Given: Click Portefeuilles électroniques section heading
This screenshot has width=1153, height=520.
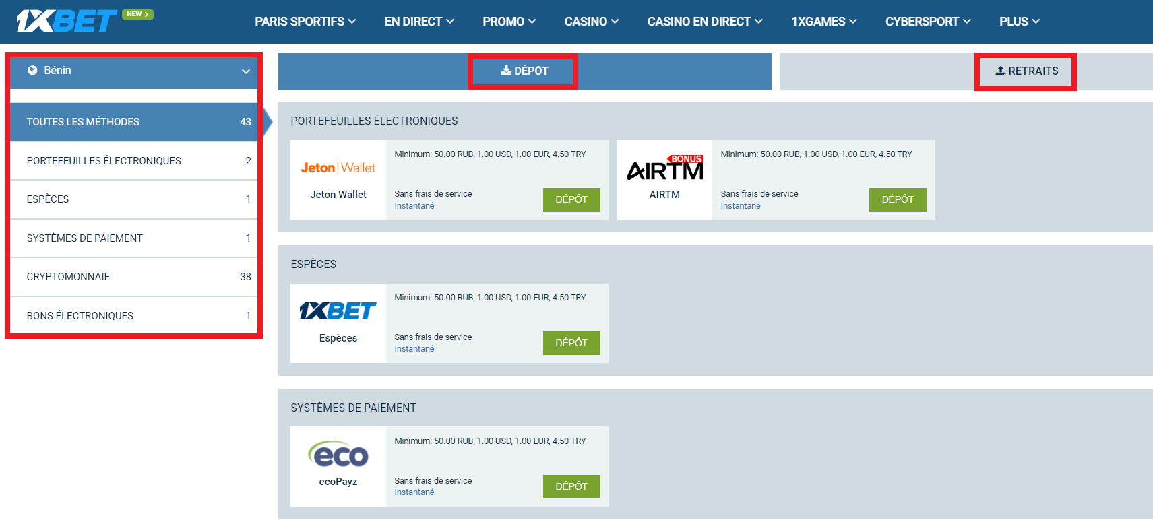Looking at the screenshot, I should click(374, 121).
